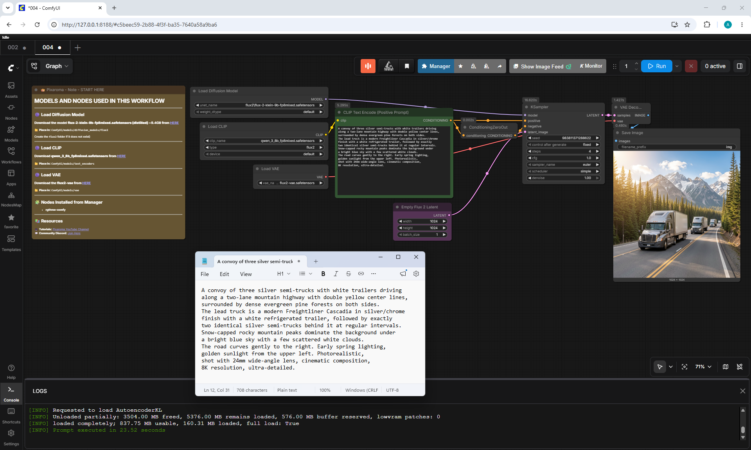Collapse the Load CLIP node
The image size is (751, 450).
pos(204,127)
